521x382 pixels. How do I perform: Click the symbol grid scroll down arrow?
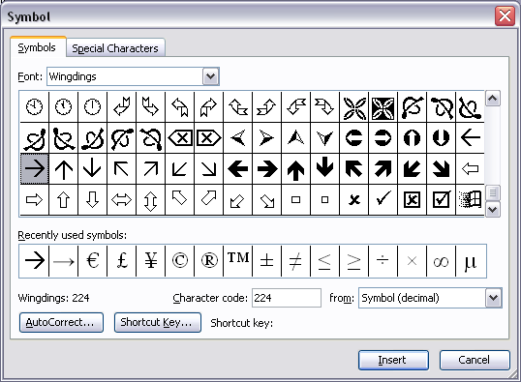pyautogui.click(x=493, y=210)
